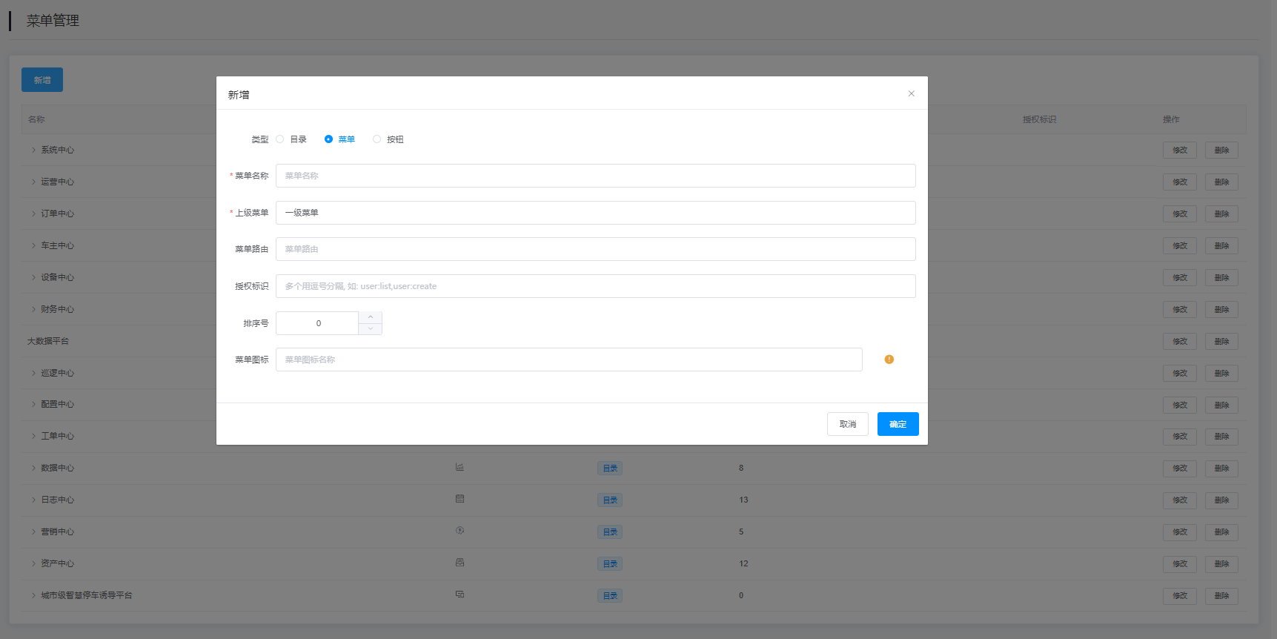1277x639 pixels.
Task: Click the 取消 cancel button
Action: tap(847, 424)
